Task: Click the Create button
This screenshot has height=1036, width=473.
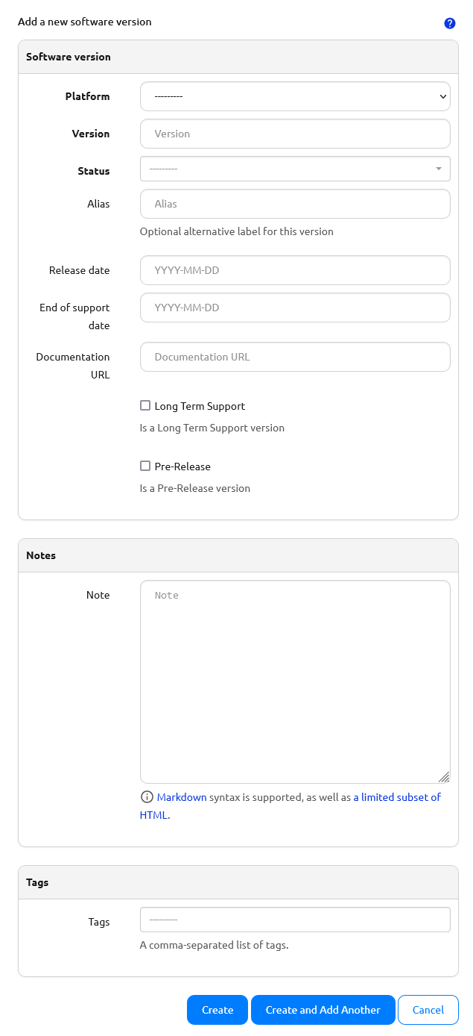Action: click(x=217, y=1009)
